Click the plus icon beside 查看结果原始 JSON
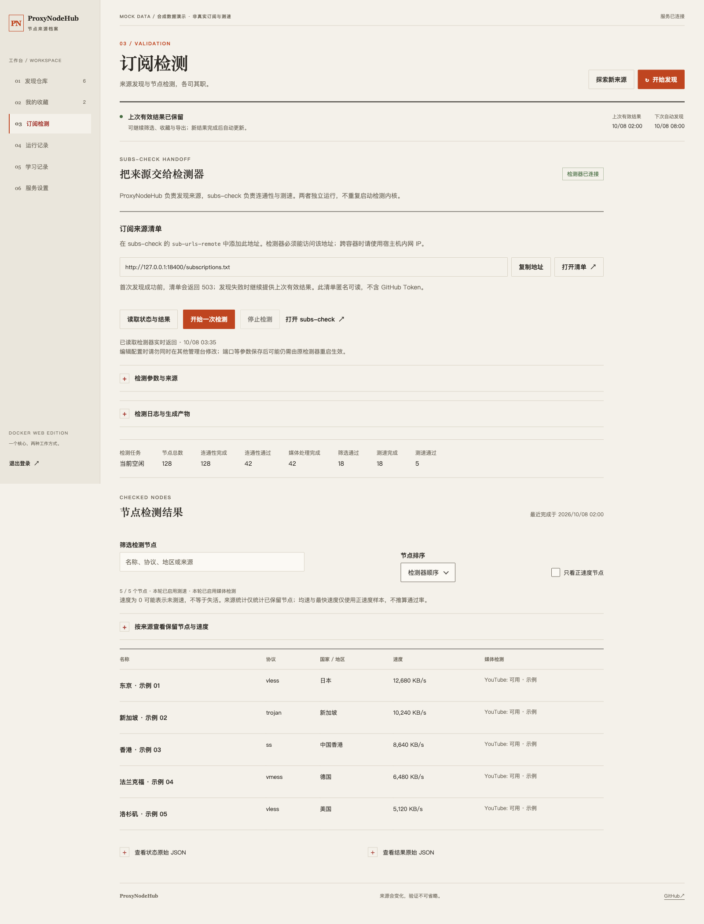 pos(373,852)
